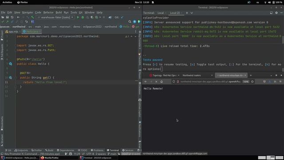Click the green Git commit checkmark icon
284x160 pixels.
tap(3, 22)
